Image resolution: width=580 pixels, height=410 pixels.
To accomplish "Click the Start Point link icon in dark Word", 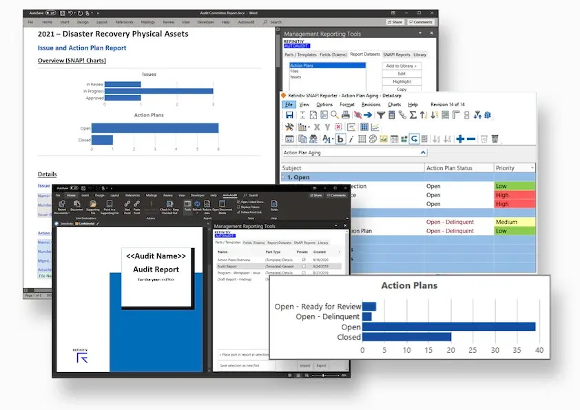I will [127, 204].
